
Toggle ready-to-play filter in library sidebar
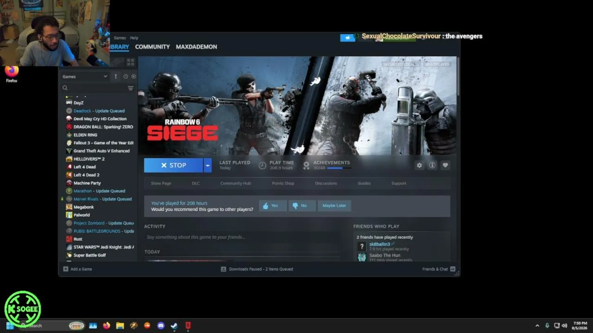(133, 76)
